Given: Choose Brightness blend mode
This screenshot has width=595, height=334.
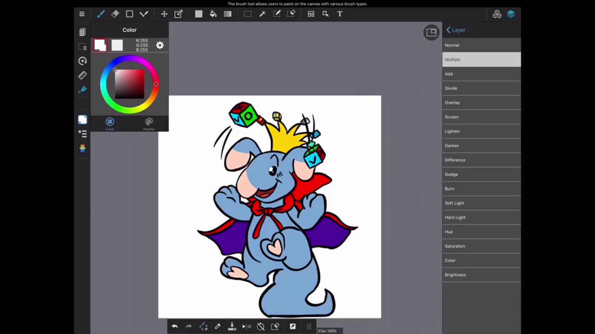Looking at the screenshot, I should click(482, 275).
